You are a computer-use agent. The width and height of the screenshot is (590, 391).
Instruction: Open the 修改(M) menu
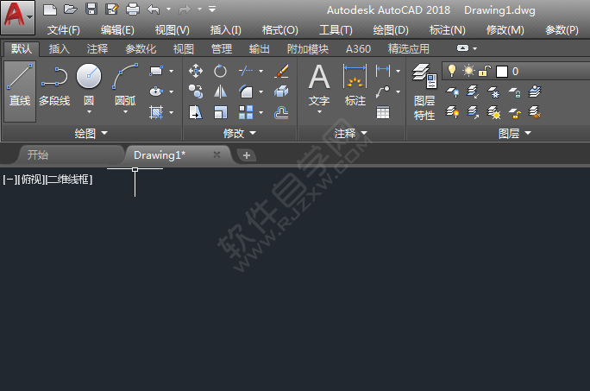click(x=505, y=29)
